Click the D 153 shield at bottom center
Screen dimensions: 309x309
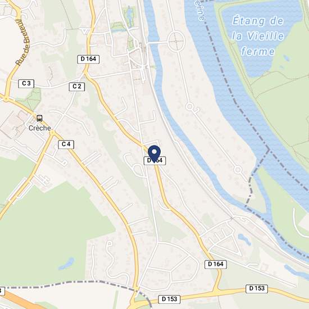(169, 299)
